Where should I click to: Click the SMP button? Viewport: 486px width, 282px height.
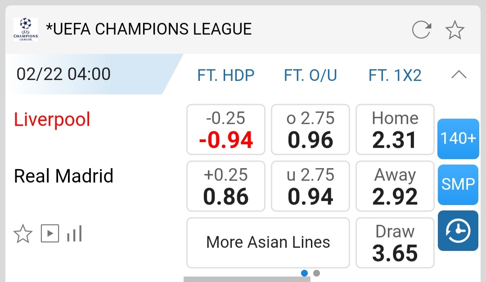click(x=458, y=184)
